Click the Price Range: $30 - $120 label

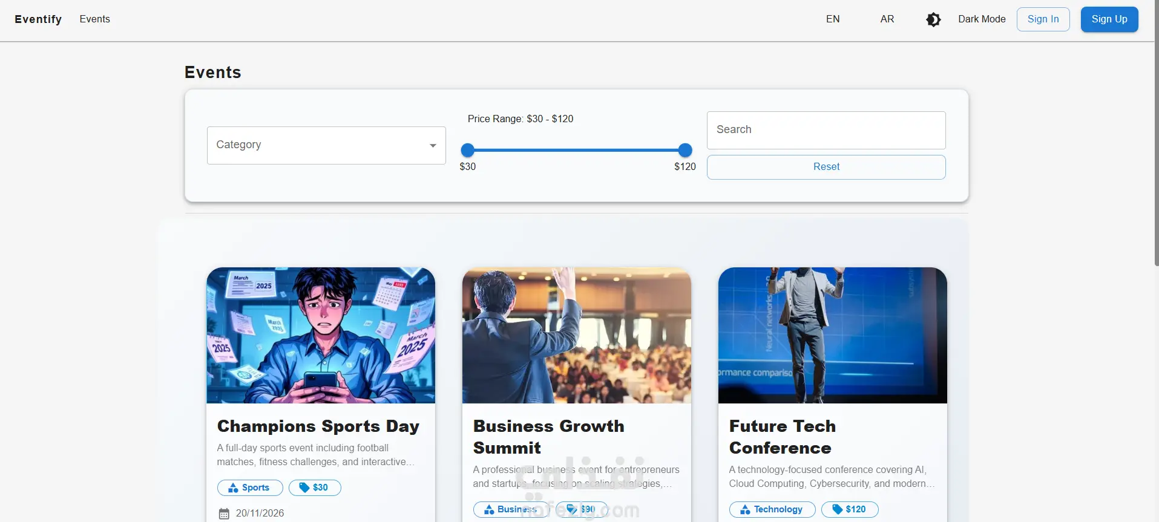[x=520, y=119]
